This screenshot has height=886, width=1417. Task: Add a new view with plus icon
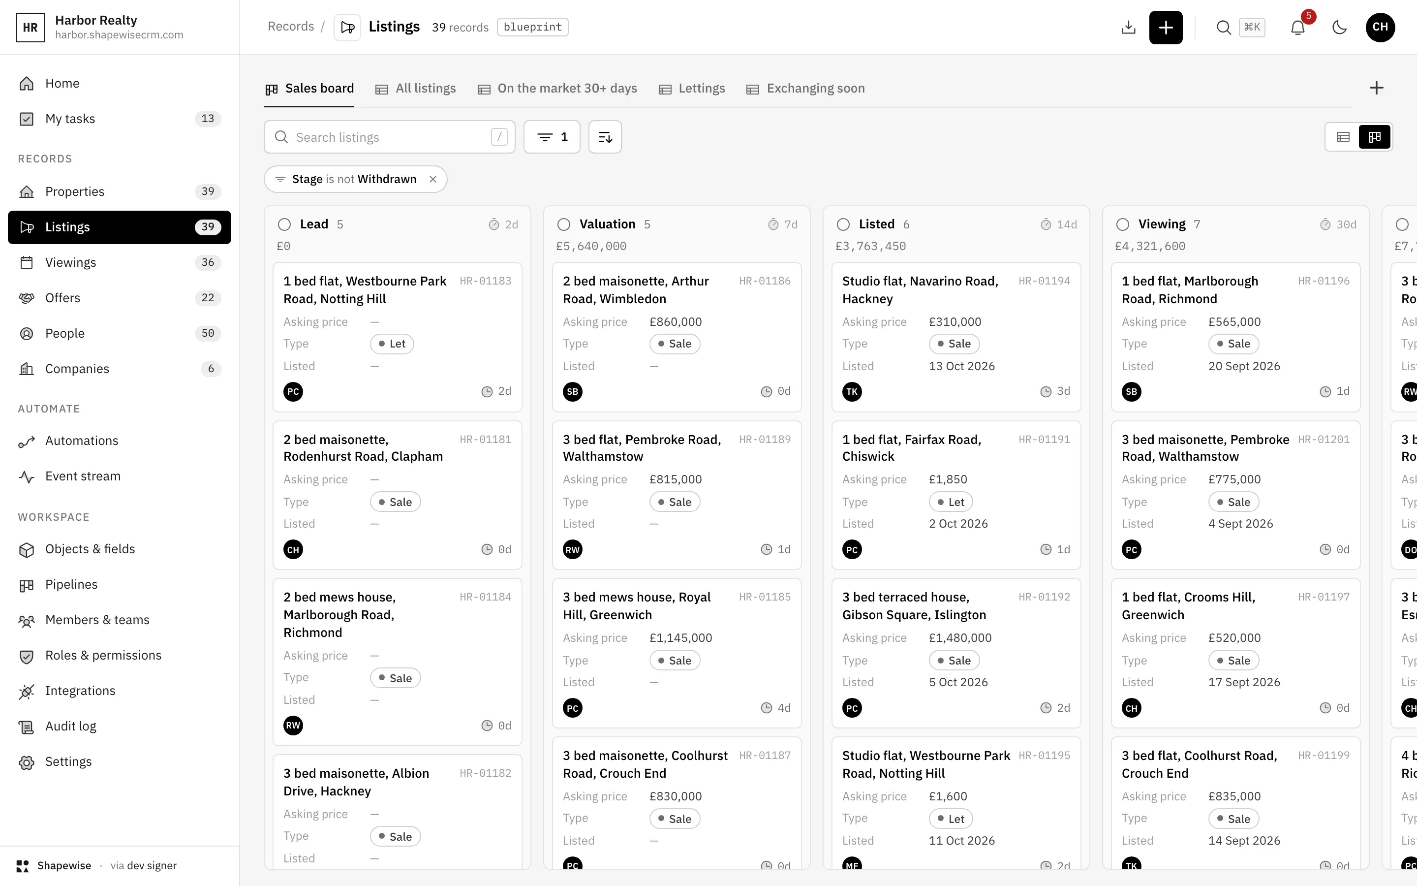pos(1377,88)
